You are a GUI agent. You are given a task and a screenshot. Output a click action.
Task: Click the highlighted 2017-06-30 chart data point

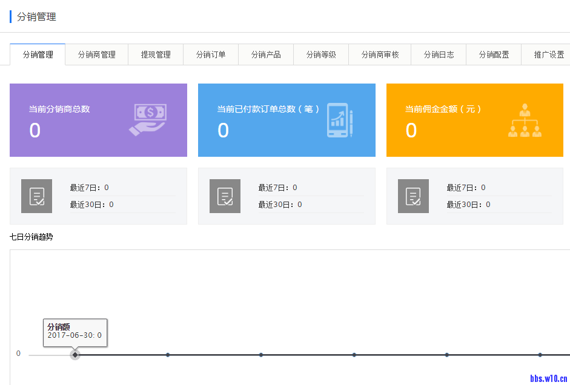75,355
